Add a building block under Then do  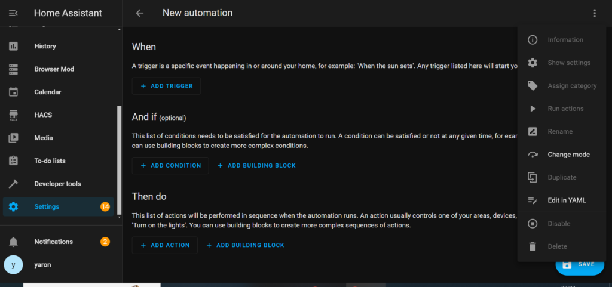[246, 245]
